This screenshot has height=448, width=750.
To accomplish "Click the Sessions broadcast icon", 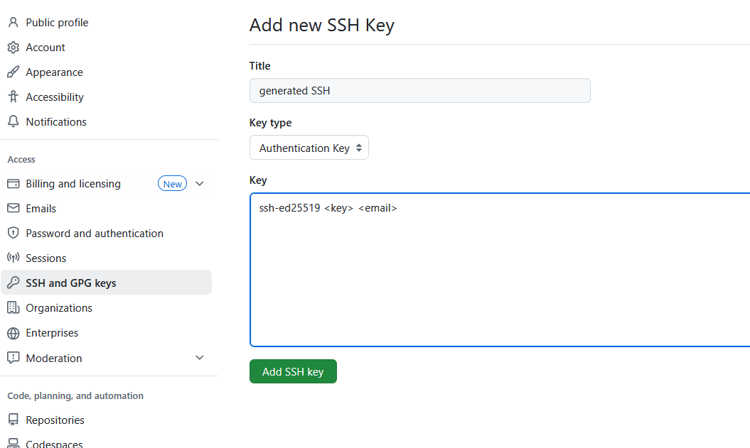I will coord(13,258).
